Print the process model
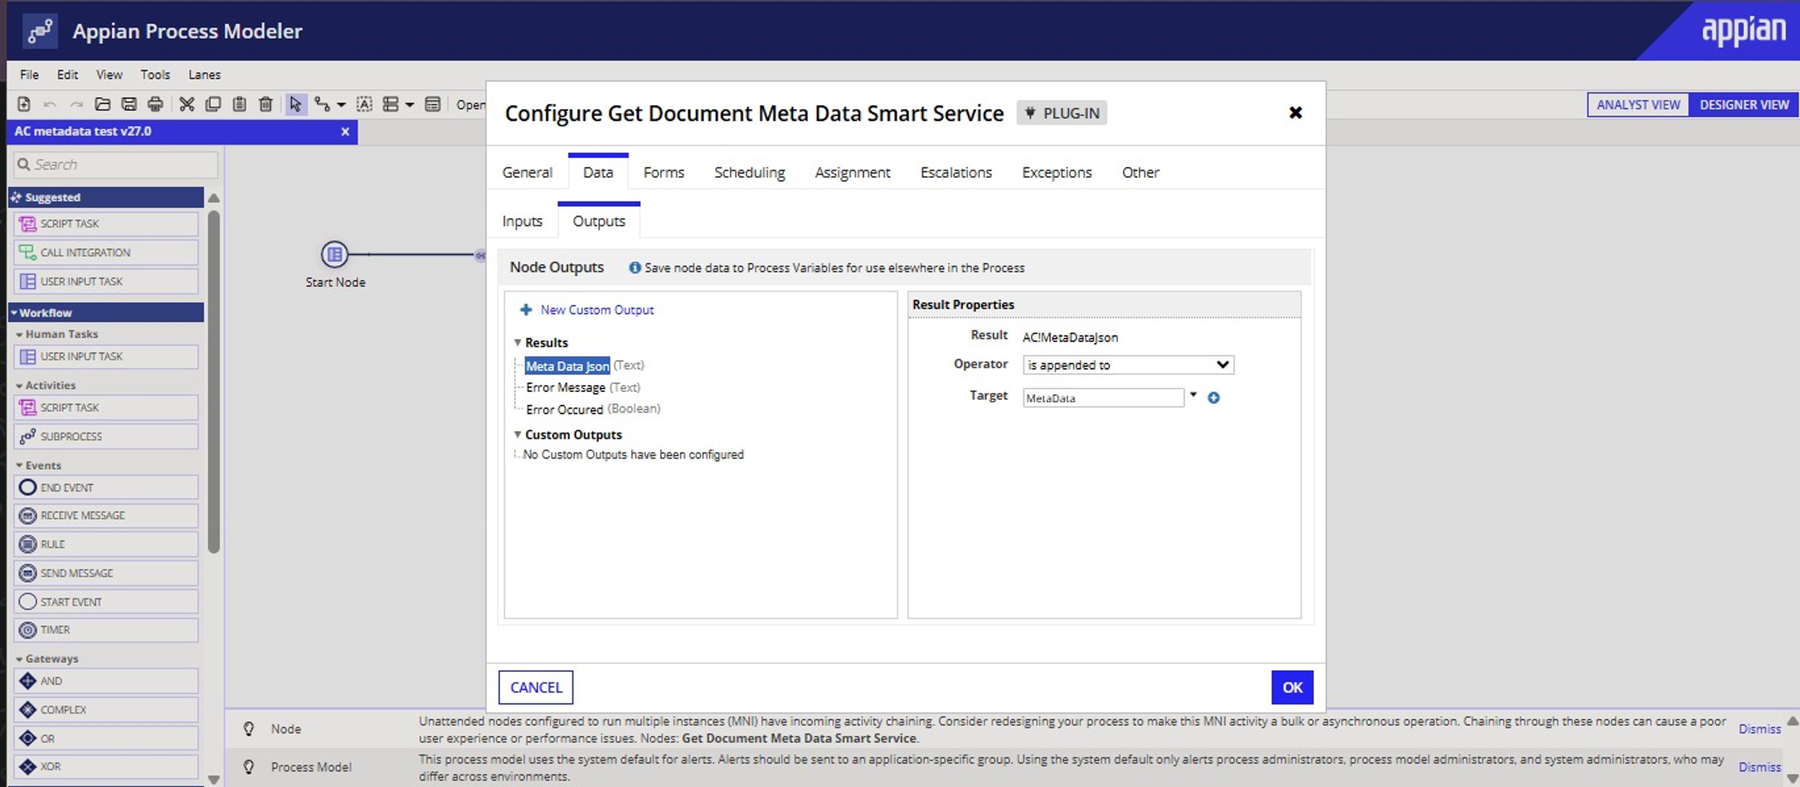 point(155,104)
